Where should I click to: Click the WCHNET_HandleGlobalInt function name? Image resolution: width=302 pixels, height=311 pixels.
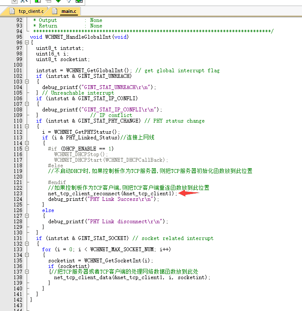(x=78, y=37)
